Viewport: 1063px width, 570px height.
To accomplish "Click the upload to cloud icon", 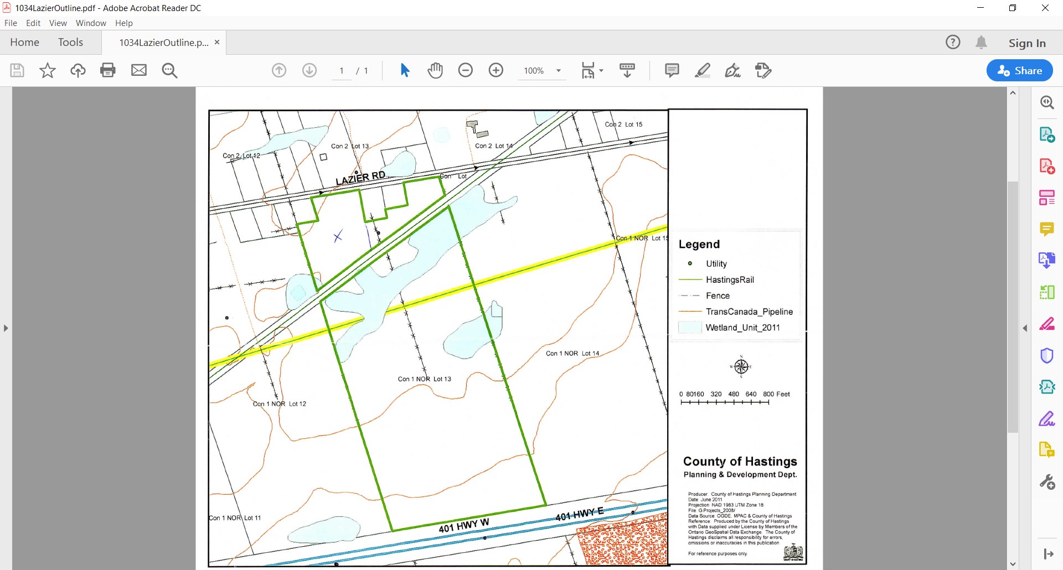I will pyautogui.click(x=78, y=70).
